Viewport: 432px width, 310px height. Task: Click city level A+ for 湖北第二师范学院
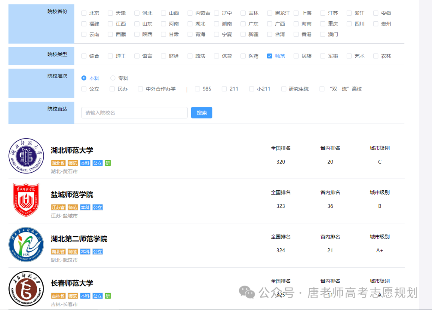(x=380, y=250)
